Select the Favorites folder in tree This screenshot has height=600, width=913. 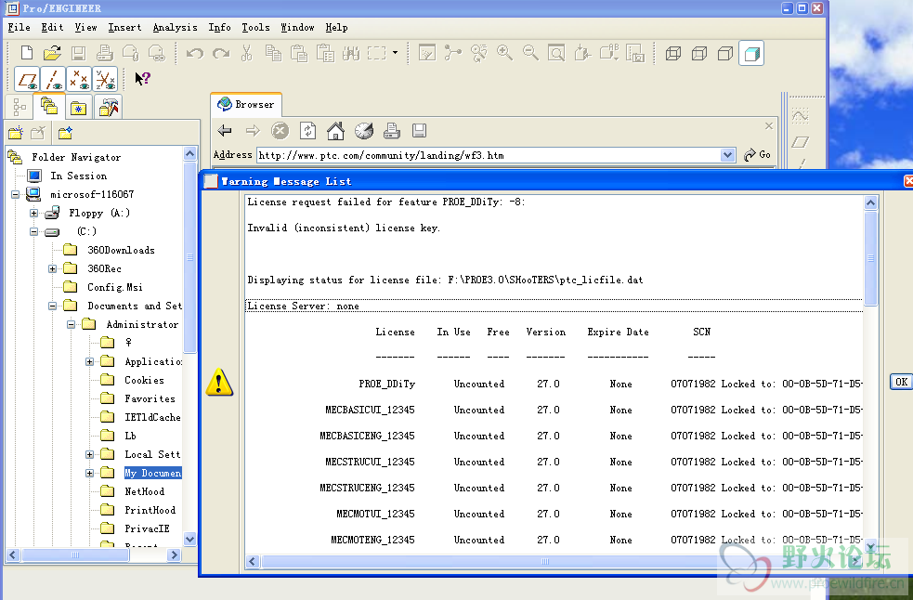point(150,399)
